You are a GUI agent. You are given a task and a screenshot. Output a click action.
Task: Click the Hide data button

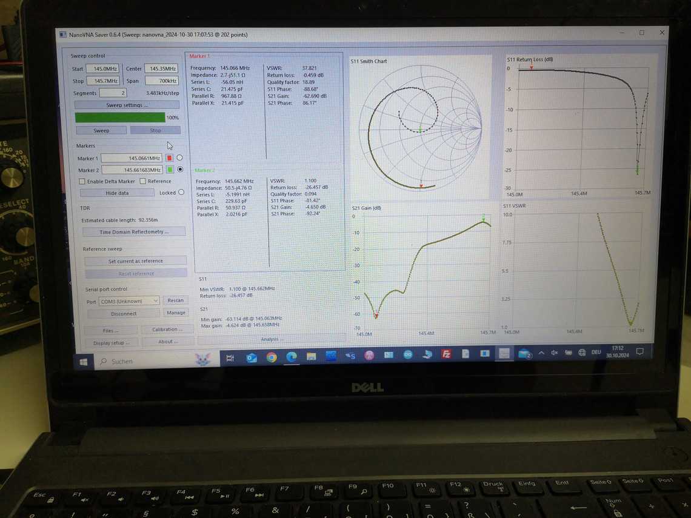click(x=117, y=193)
